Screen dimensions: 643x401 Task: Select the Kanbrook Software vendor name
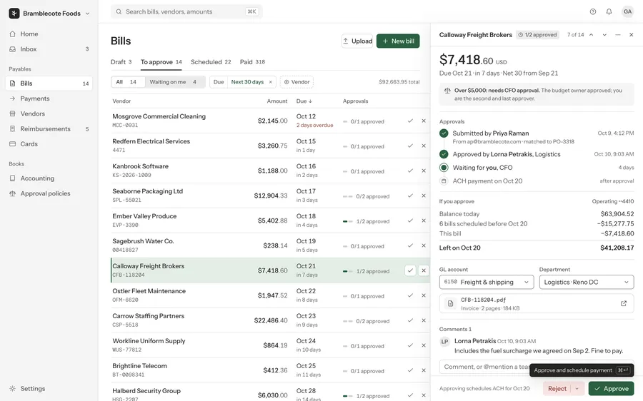(140, 166)
